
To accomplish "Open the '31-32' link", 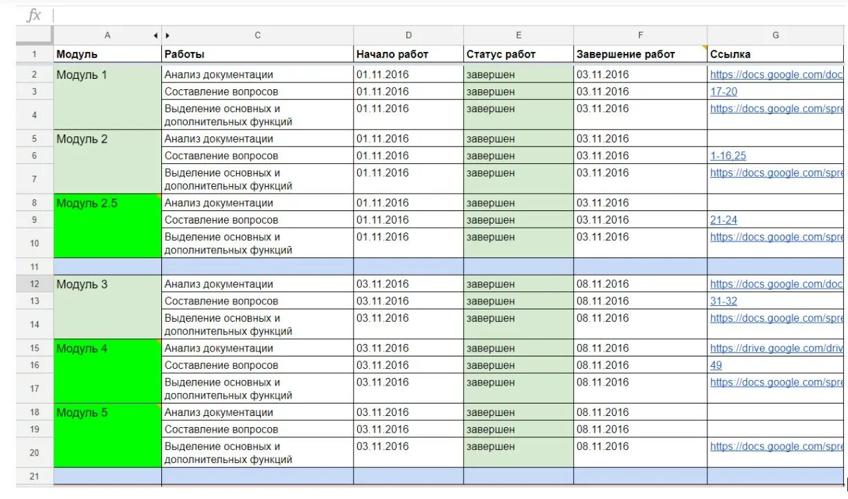I will point(723,301).
